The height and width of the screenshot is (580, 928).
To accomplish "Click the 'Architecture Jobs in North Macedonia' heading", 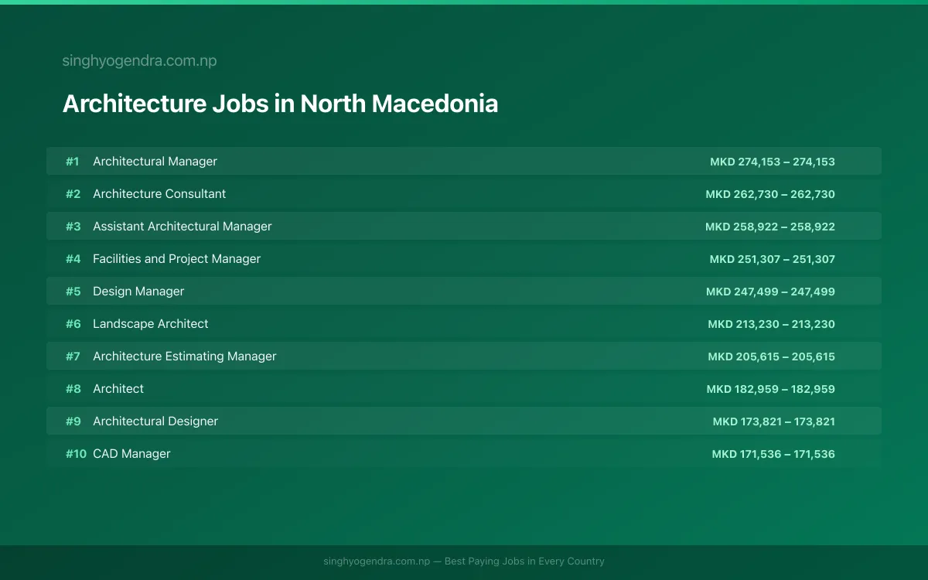I will tap(280, 104).
